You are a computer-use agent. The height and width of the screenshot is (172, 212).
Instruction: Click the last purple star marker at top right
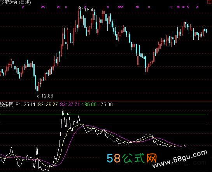coord(198,7)
